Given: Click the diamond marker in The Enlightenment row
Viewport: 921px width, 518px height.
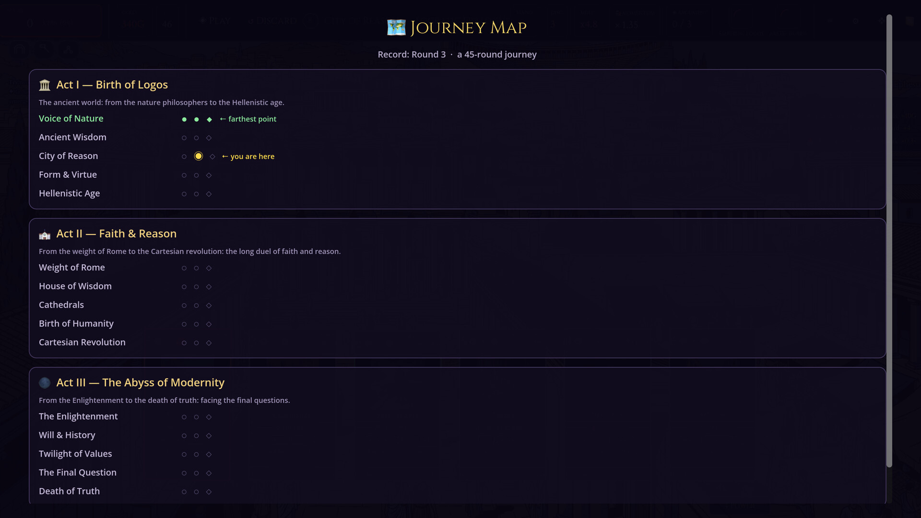Looking at the screenshot, I should [x=209, y=417].
